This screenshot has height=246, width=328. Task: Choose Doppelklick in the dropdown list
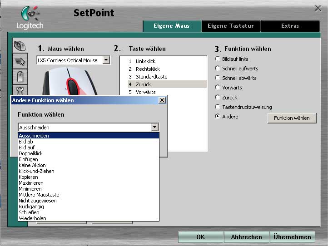click(x=89, y=153)
